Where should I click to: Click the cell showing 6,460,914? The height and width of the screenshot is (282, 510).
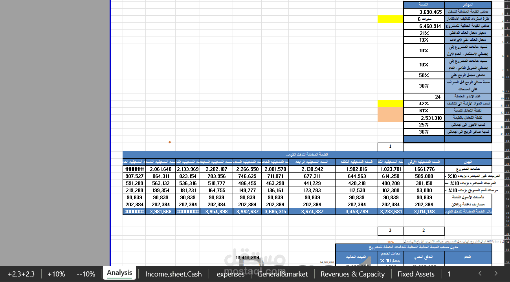point(424,26)
